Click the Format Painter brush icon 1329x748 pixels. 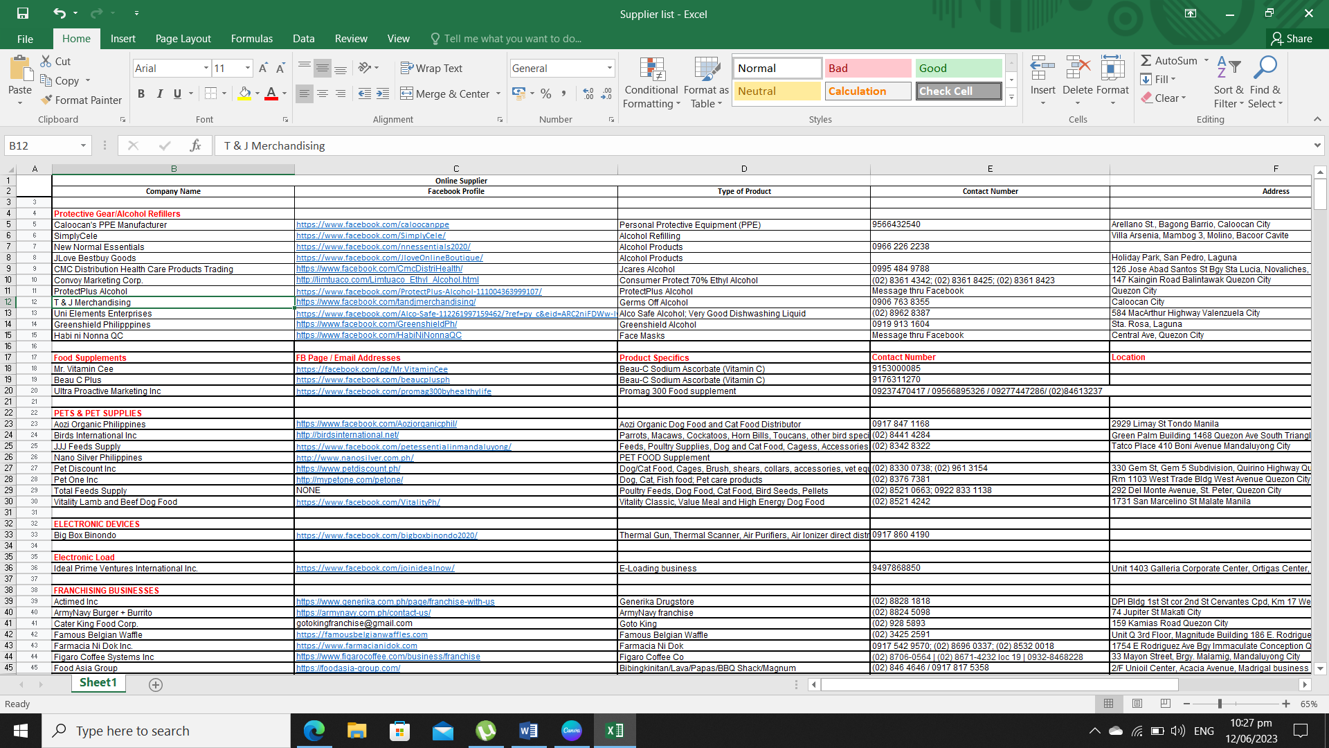point(46,100)
